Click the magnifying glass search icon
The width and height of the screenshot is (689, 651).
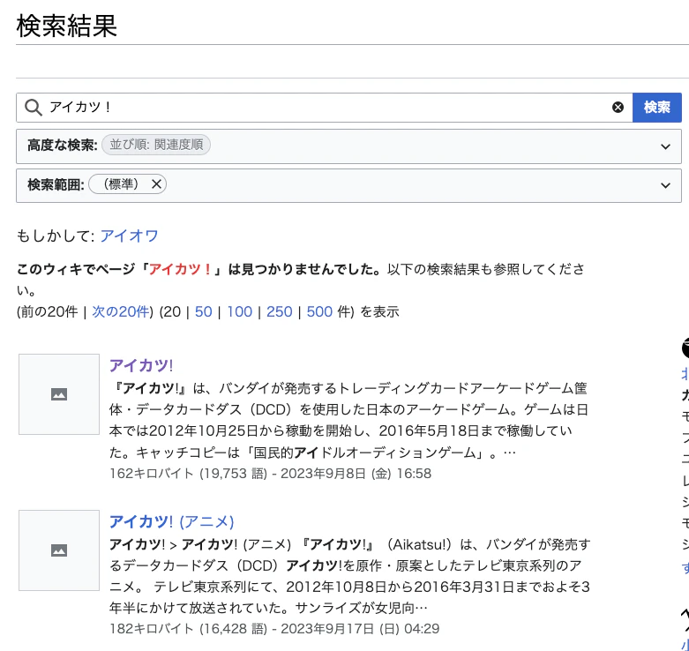pyautogui.click(x=34, y=108)
